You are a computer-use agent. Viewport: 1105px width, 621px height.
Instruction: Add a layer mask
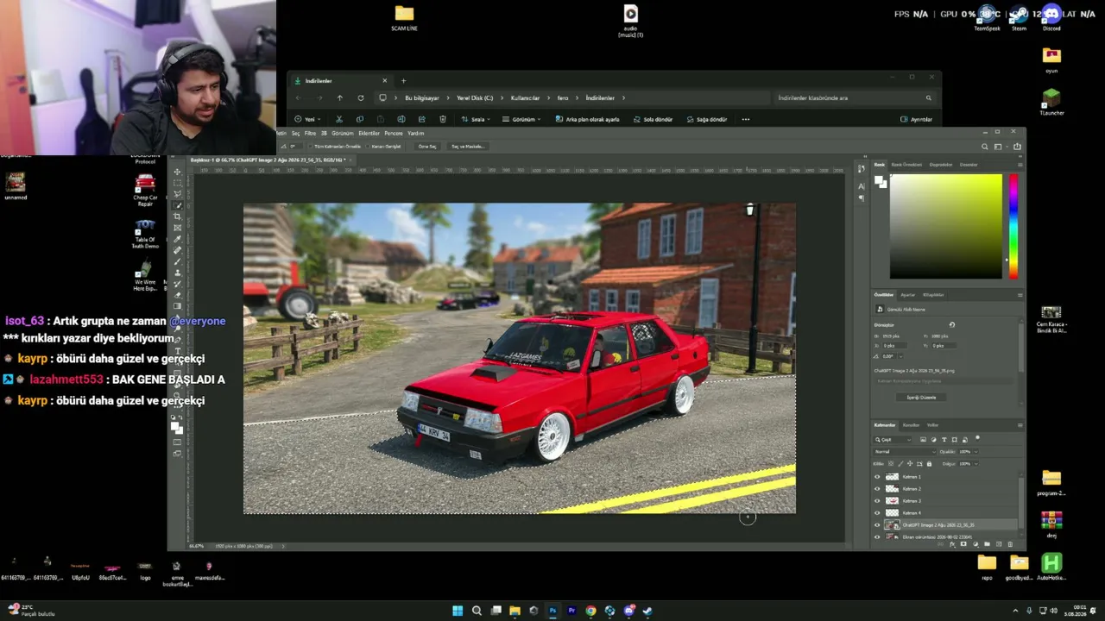pyautogui.click(x=963, y=544)
